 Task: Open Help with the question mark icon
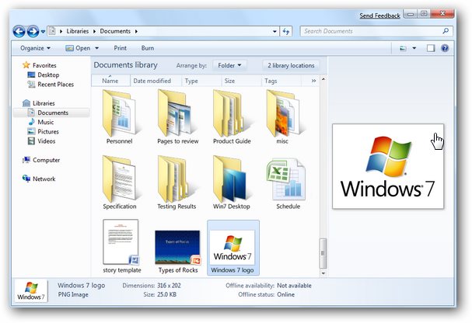445,48
